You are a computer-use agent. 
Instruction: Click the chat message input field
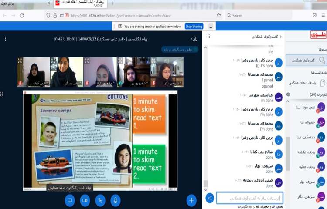250,198
